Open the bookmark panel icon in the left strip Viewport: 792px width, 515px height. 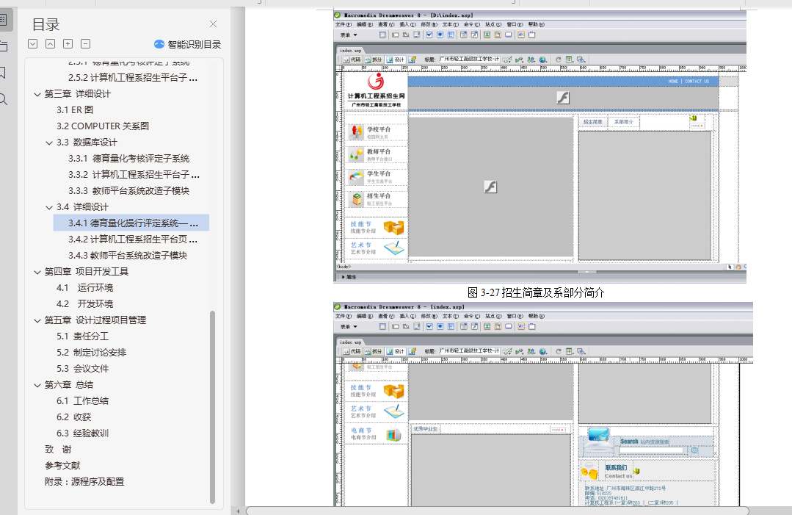pyautogui.click(x=2, y=72)
